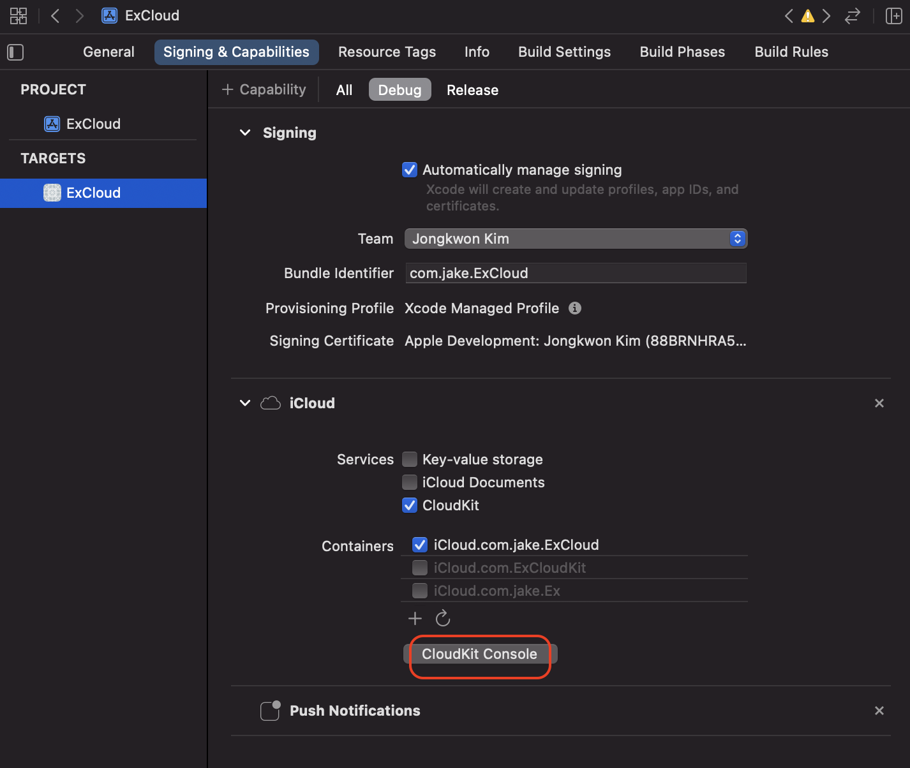Toggle the editor swap arrows icon
Screen dimensions: 910x768
853,16
